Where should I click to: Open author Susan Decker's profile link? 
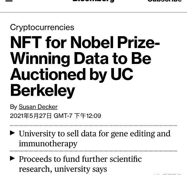[38, 107]
